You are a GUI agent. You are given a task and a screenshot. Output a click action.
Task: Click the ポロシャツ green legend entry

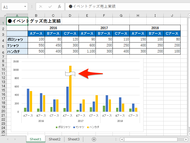63,127
